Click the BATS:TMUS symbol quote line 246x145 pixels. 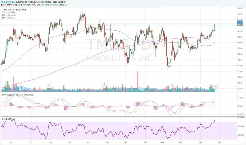[x=34, y=5]
